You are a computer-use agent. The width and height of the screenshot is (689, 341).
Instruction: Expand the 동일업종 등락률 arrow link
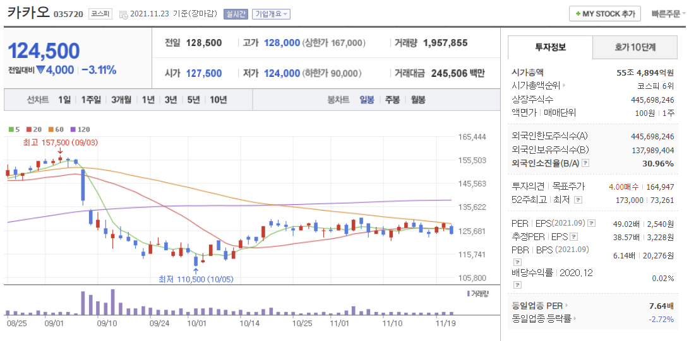[574, 319]
